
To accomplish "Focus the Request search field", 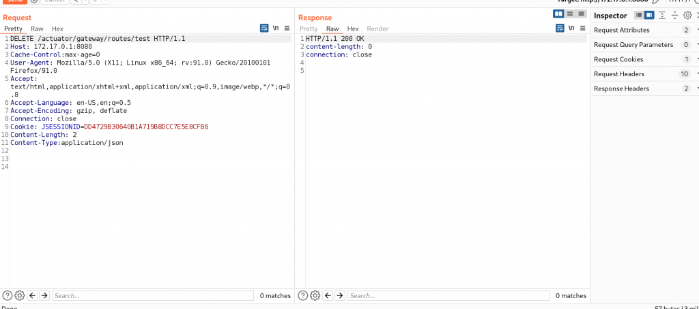I will click(x=153, y=295).
